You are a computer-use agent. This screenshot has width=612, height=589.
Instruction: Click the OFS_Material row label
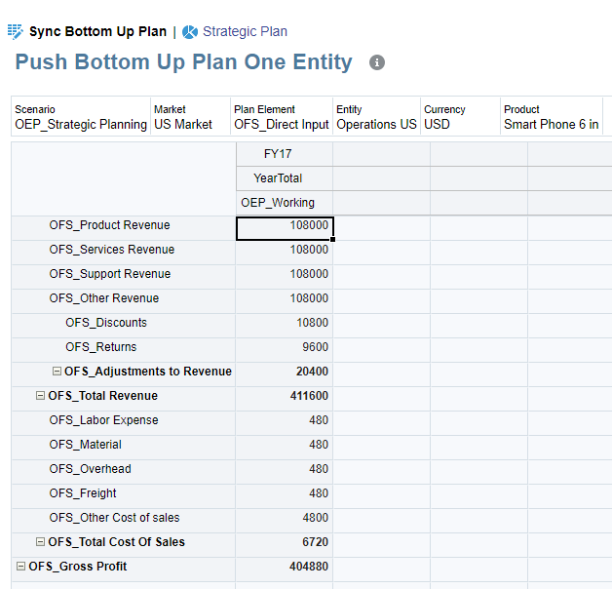(x=86, y=445)
